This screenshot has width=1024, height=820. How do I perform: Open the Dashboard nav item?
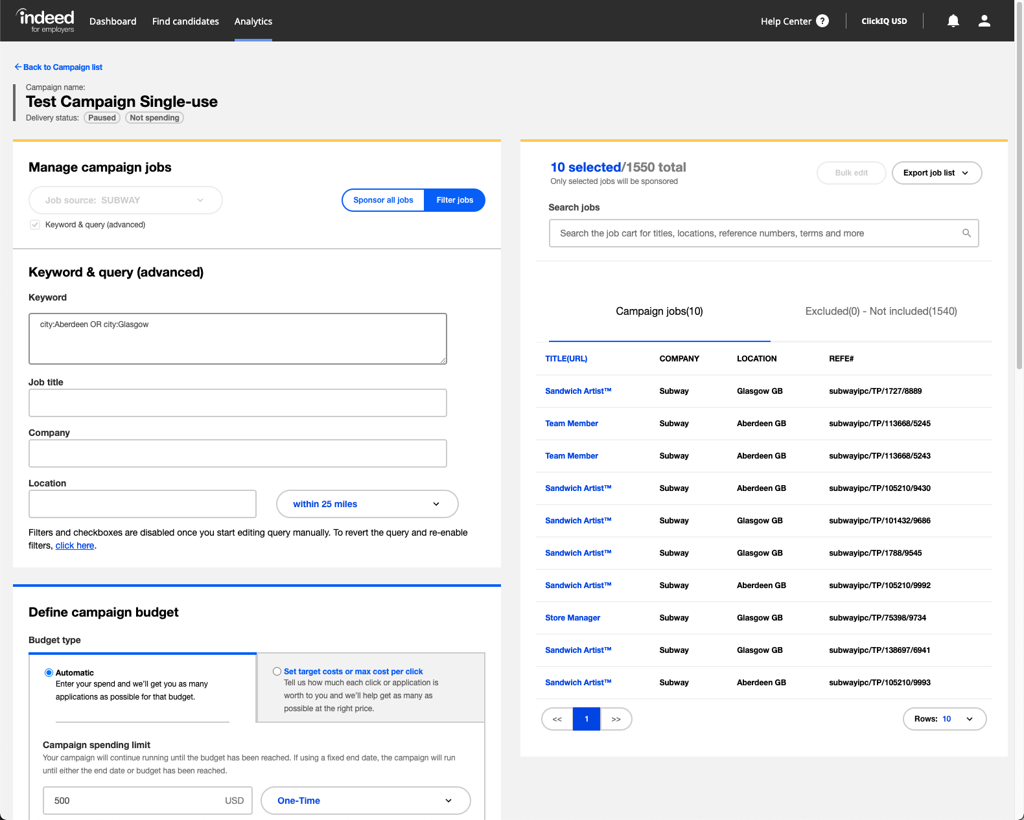pos(113,21)
